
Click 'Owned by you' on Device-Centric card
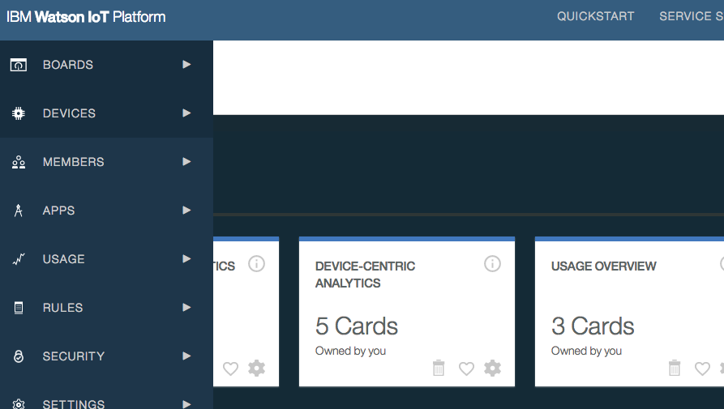click(350, 351)
